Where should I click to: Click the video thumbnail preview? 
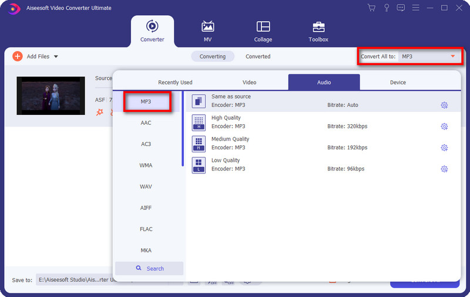(52, 95)
